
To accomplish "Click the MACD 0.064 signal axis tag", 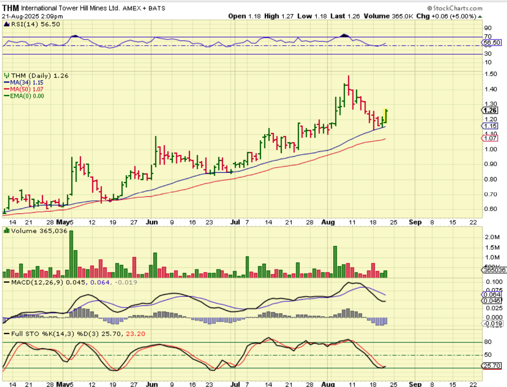I will click(x=491, y=295).
